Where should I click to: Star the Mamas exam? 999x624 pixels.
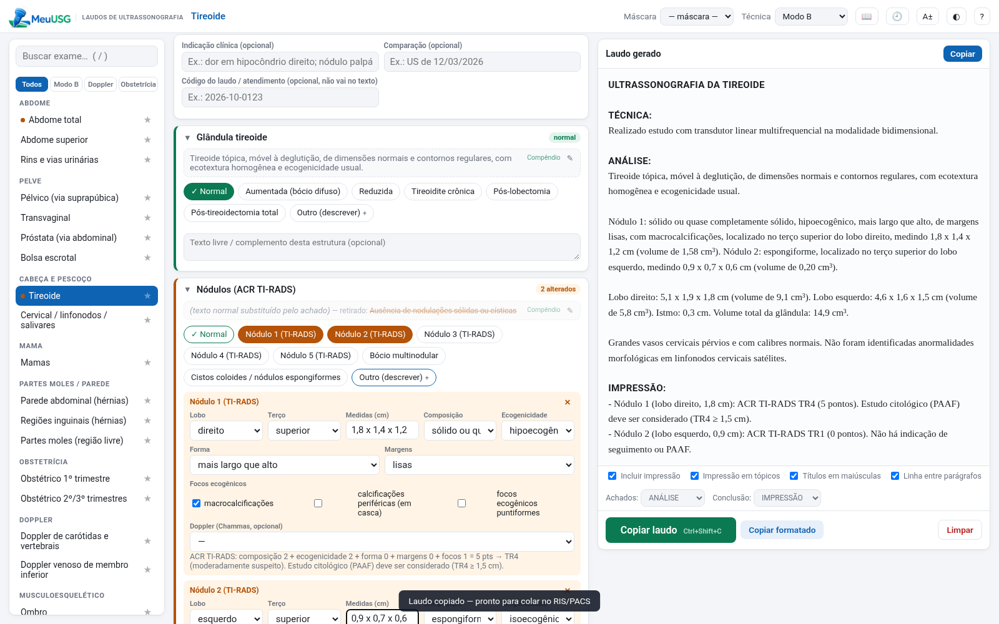tap(148, 363)
